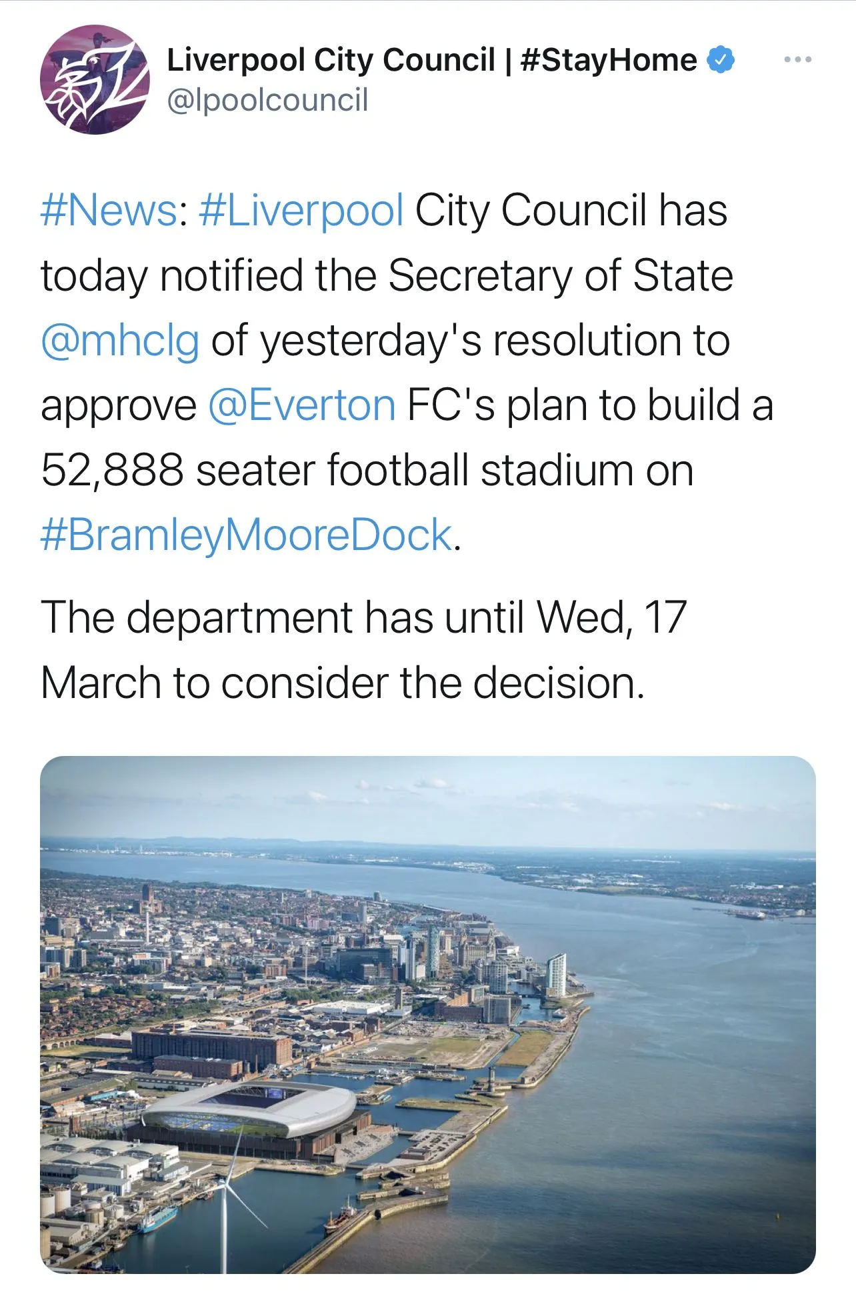Click the Liverpool City Council display name
The width and height of the screenshot is (856, 1316).
pyautogui.click(x=331, y=60)
